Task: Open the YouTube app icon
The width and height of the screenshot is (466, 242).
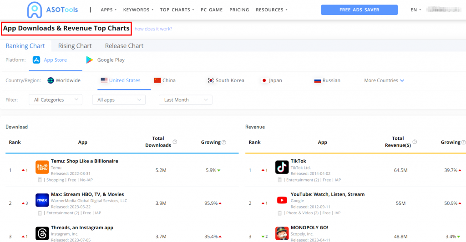Action: (x=282, y=200)
